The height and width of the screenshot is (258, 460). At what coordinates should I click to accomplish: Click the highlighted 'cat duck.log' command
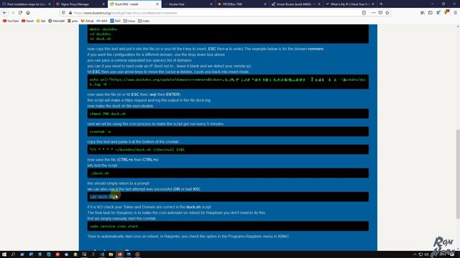103,197
